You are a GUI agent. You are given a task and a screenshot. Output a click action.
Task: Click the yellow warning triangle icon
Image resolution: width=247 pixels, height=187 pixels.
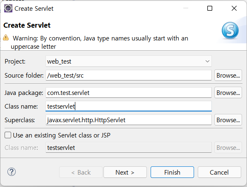tap(6, 38)
